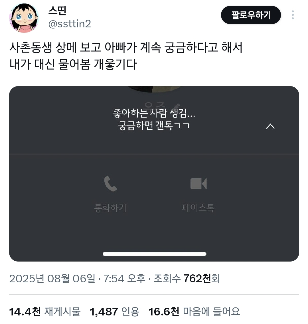Open the 스띤 display name link
This screenshot has height=324, width=308.
coord(57,10)
